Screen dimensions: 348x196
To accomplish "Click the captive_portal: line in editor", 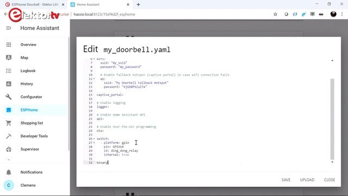I will click(x=110, y=95).
